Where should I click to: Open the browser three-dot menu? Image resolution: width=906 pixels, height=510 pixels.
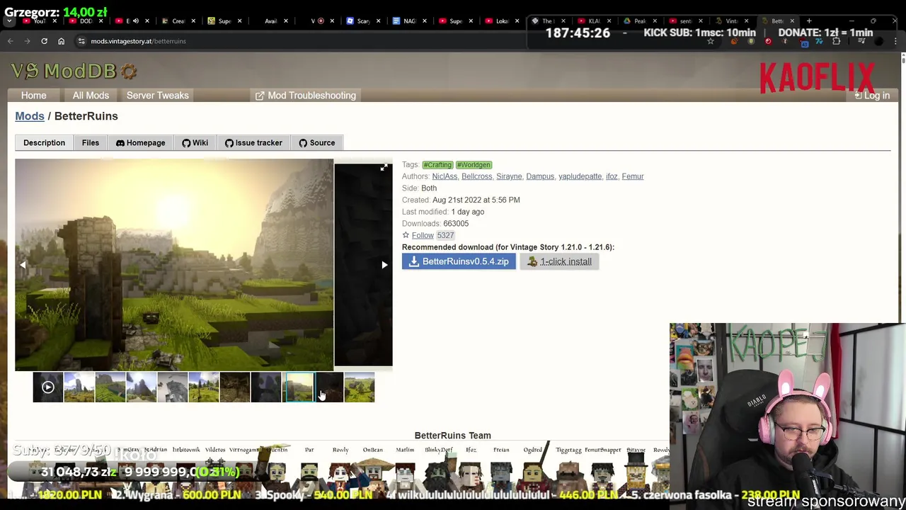(895, 41)
